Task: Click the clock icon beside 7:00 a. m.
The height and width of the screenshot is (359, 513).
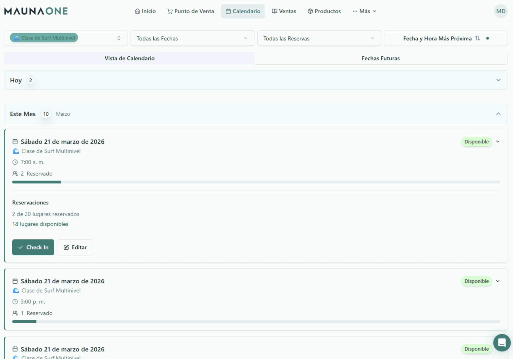Action: pyautogui.click(x=15, y=162)
